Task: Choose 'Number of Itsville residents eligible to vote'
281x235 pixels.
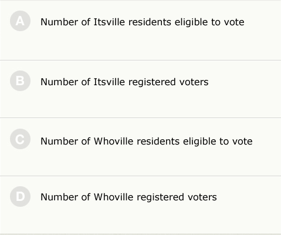Action: [x=143, y=22]
